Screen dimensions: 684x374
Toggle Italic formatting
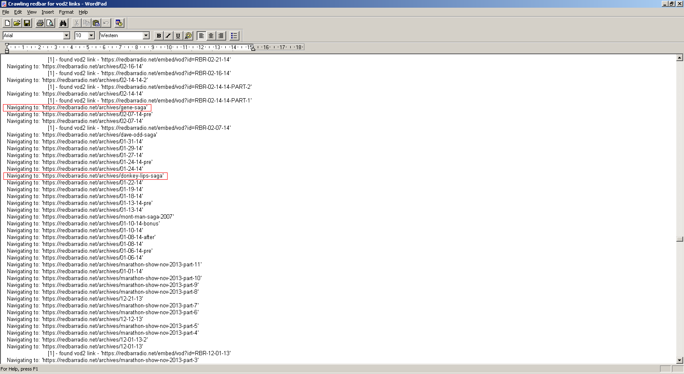(168, 35)
